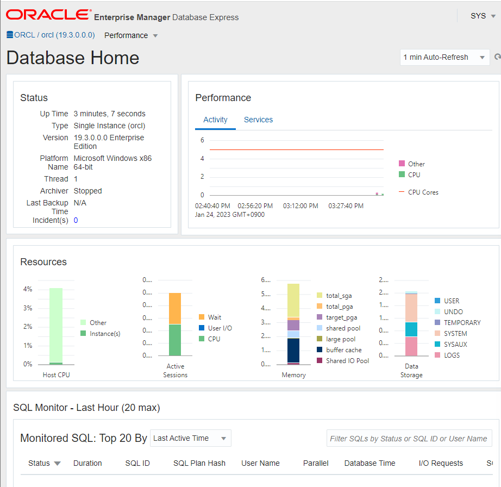Click the Other legend swatch in Performance

point(402,164)
